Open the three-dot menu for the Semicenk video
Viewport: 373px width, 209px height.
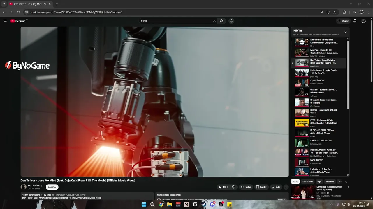(x=348, y=187)
